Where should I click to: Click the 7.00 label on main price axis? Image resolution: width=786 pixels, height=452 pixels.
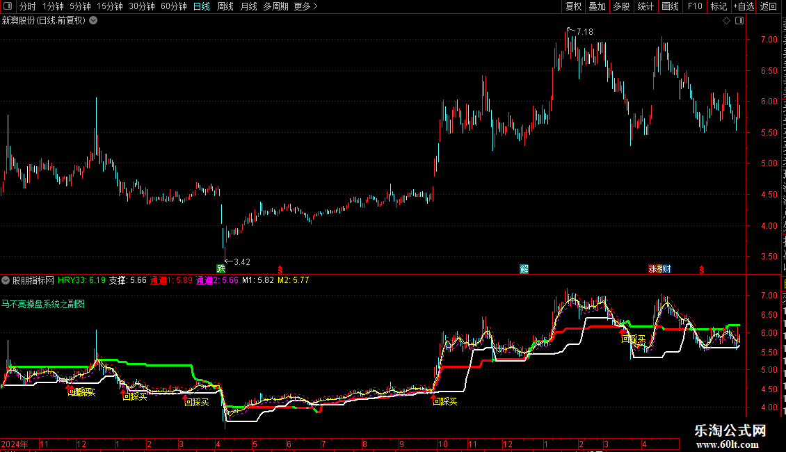pos(769,40)
